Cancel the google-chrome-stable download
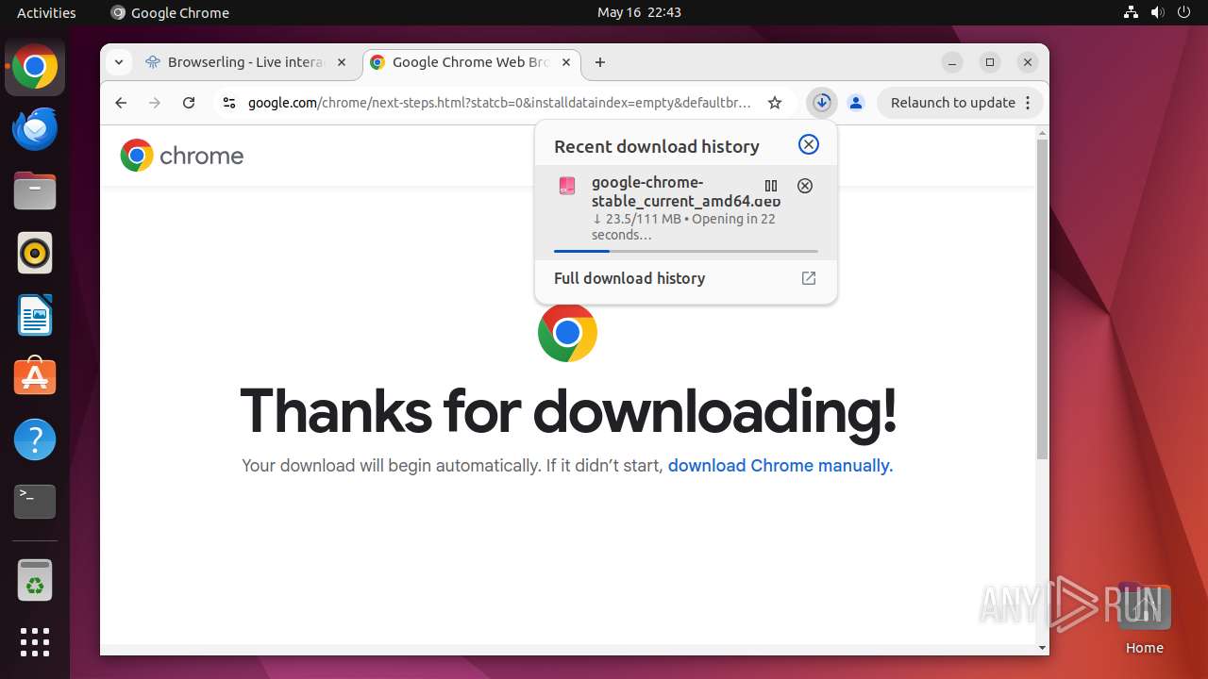 805,186
